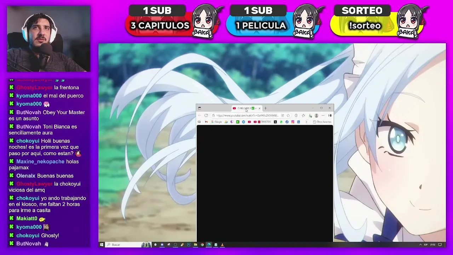Open VLC media player from the taskbar
The width and height of the screenshot is (453, 255).
pos(222,244)
